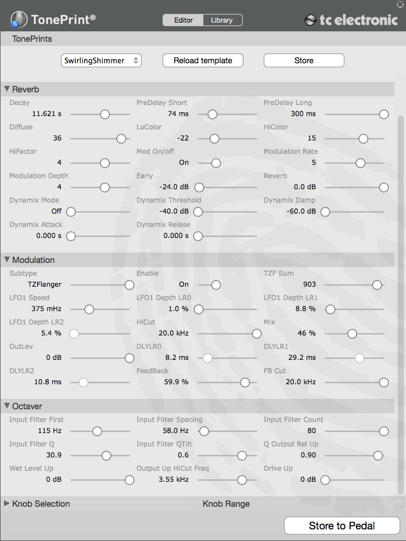406x541 pixels.
Task: Click the Store button
Action: (304, 60)
